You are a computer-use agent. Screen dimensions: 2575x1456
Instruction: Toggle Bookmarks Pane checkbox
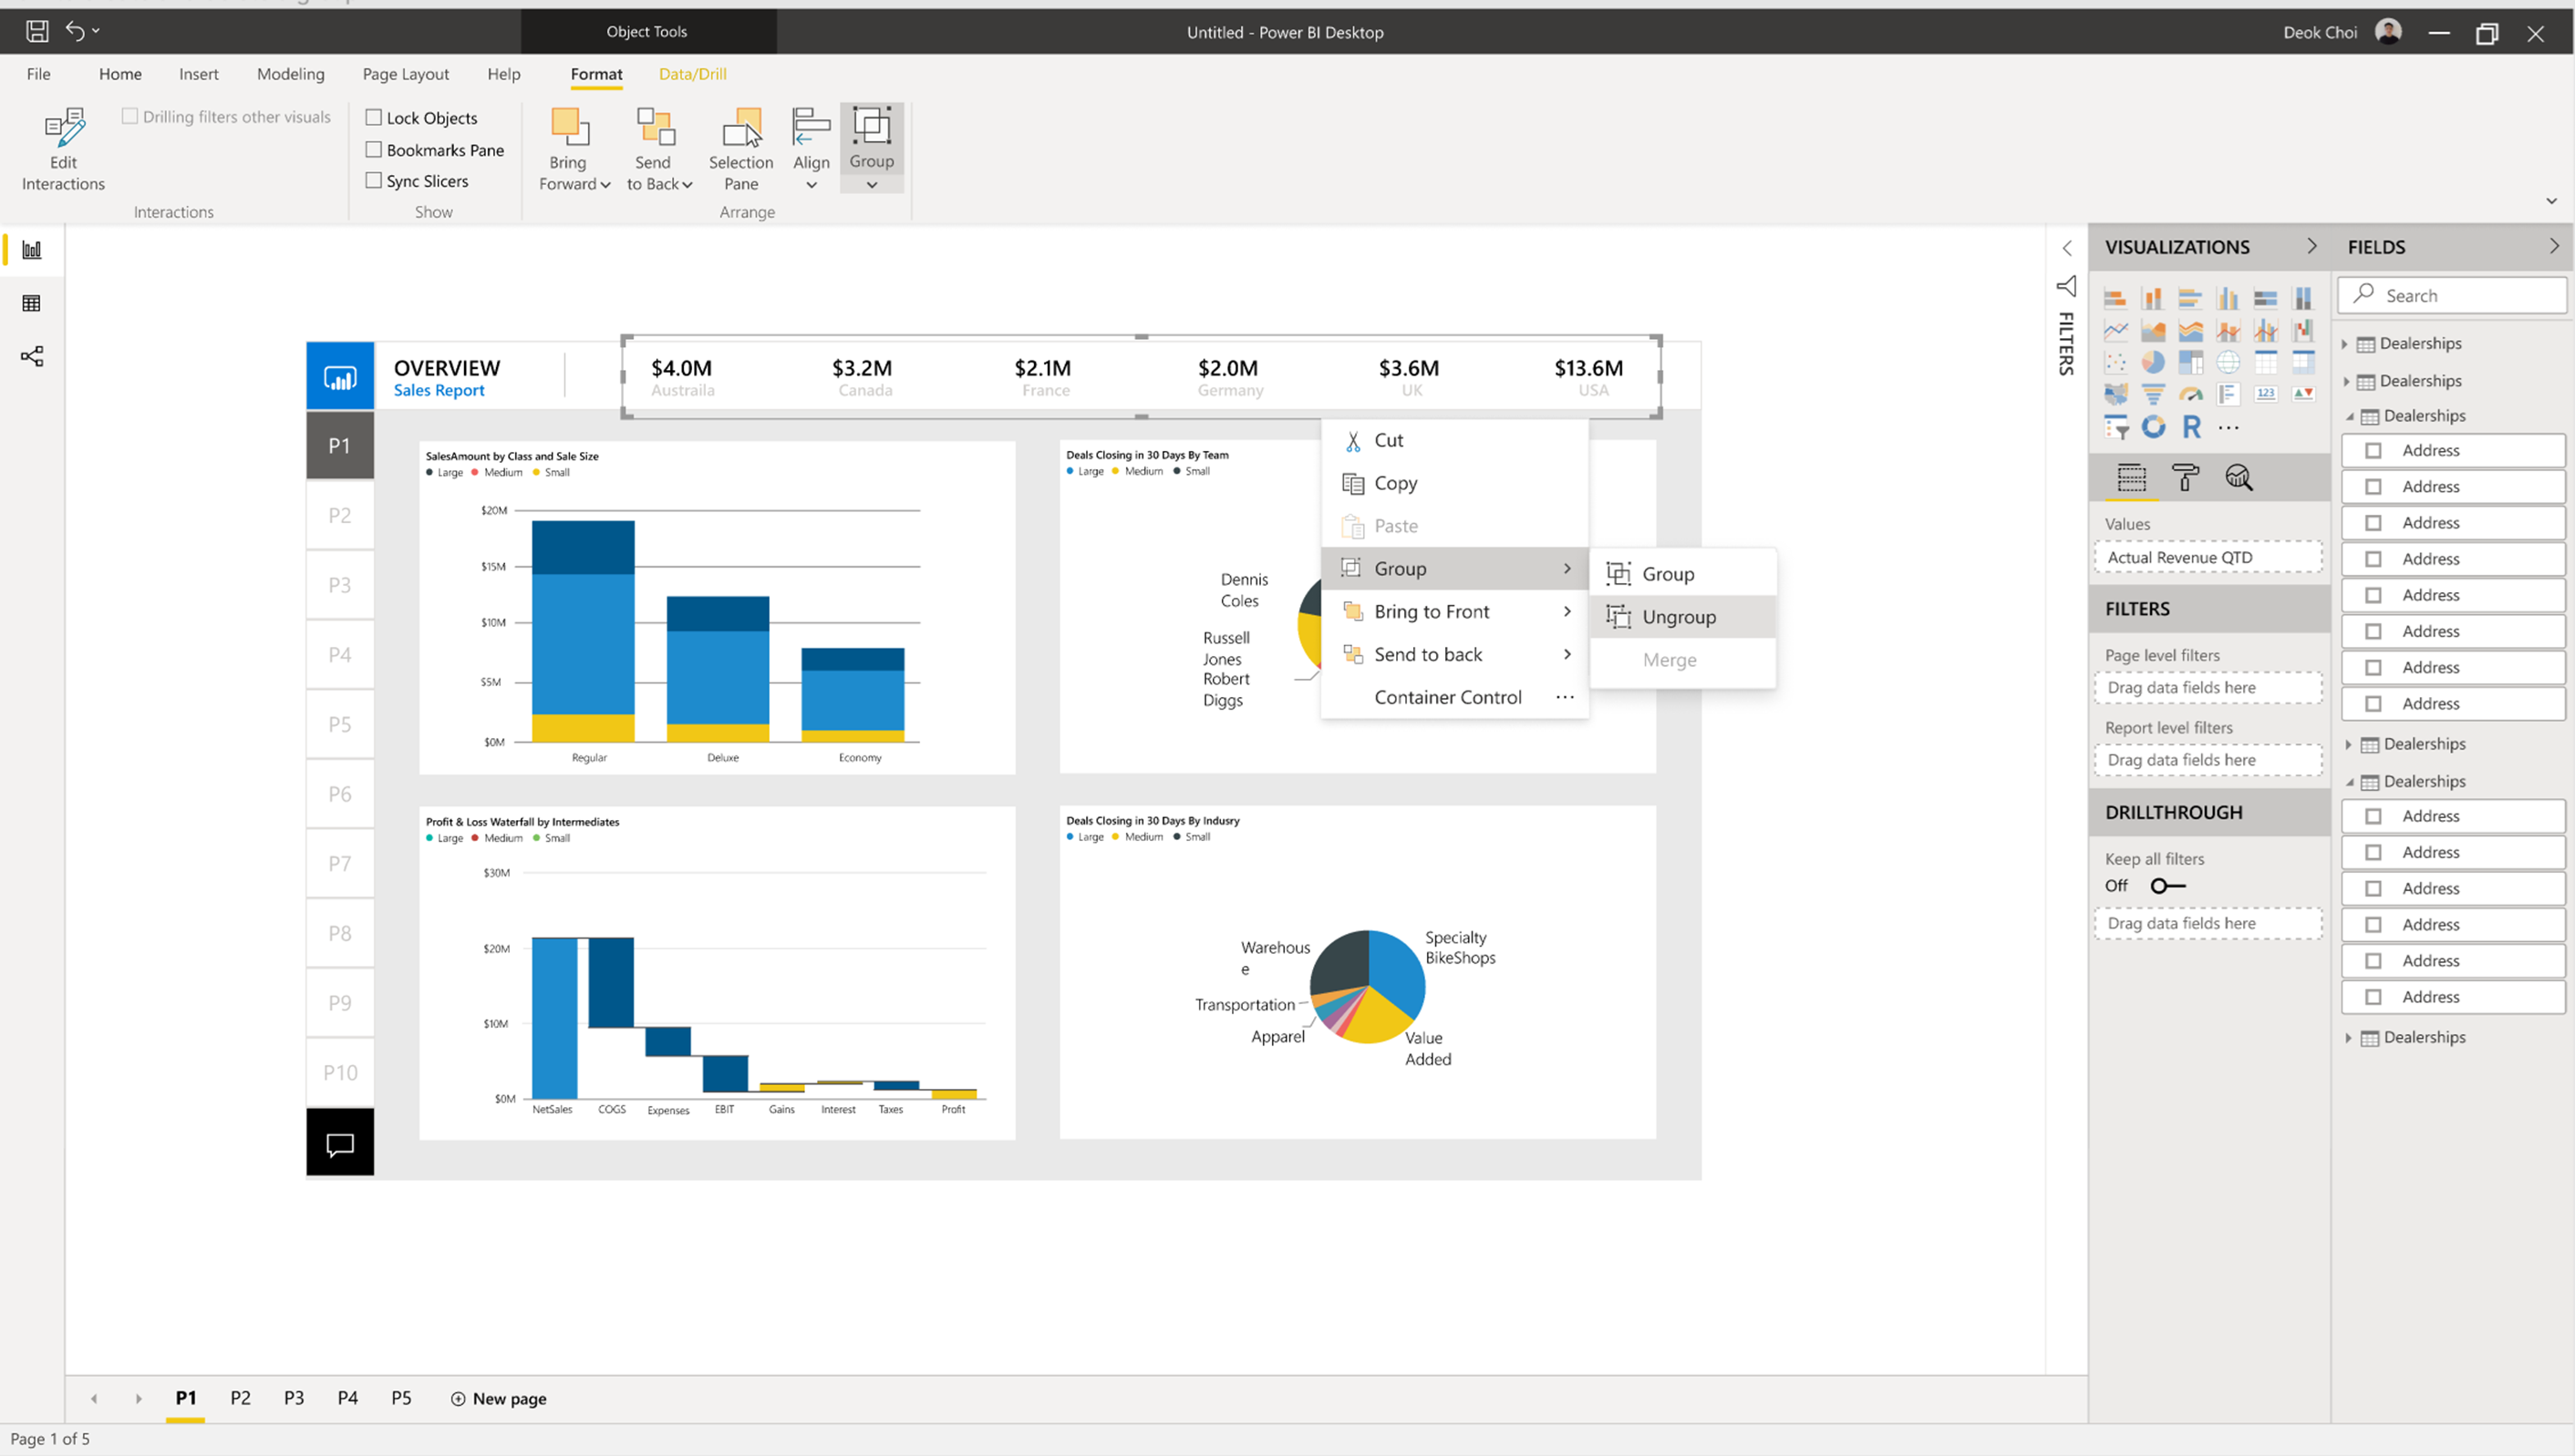(x=373, y=149)
